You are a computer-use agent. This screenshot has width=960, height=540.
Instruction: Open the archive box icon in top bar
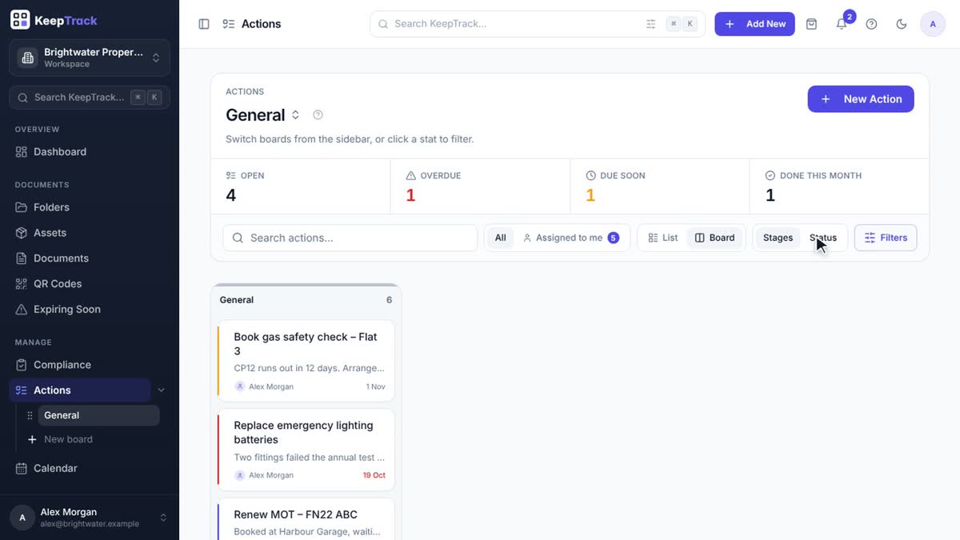pos(811,24)
